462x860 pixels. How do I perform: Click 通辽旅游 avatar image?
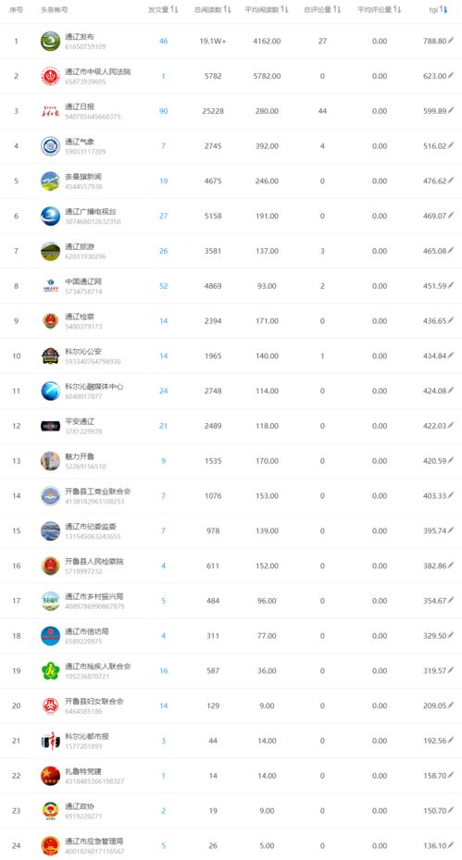[x=51, y=251]
